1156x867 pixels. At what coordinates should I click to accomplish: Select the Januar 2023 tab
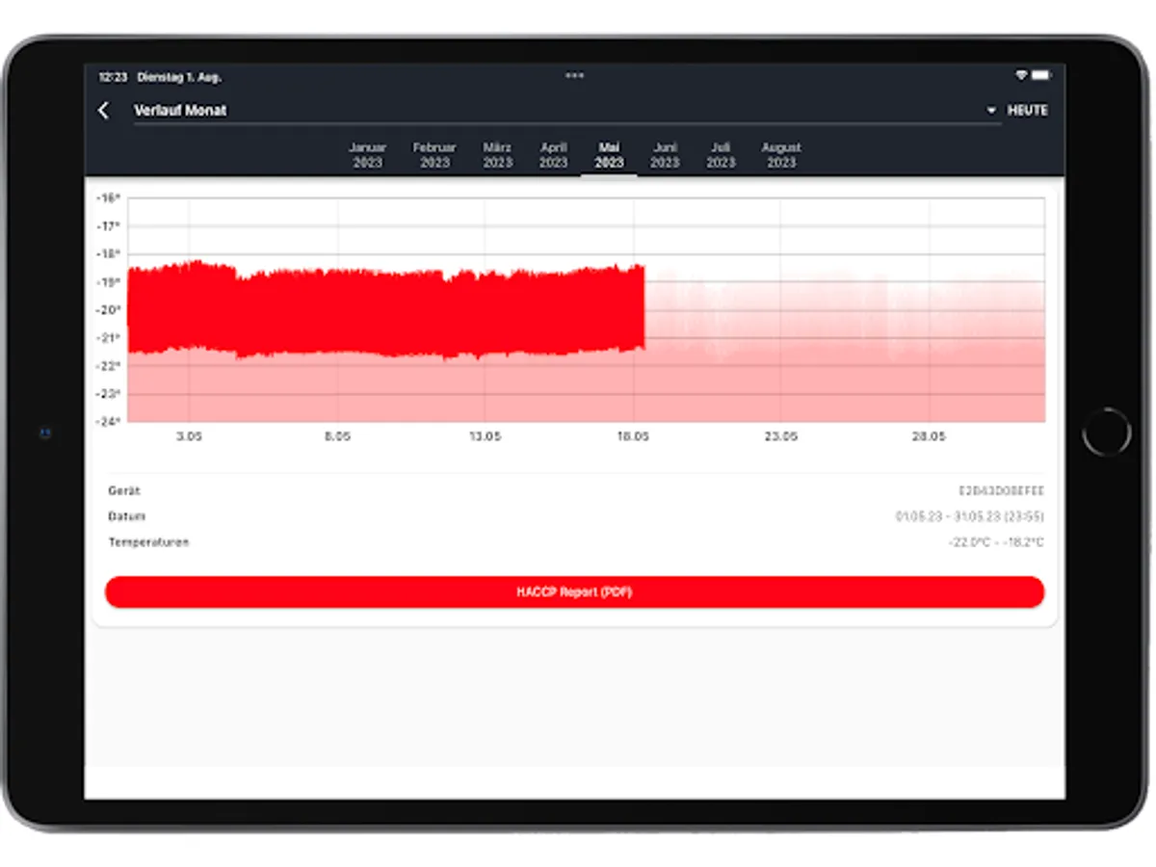pos(367,155)
